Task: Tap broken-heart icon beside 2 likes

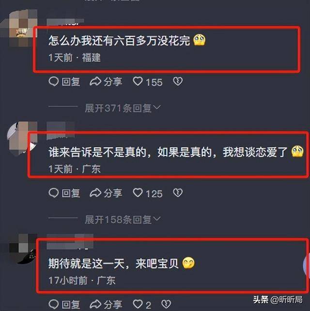Action: [x=166, y=304]
